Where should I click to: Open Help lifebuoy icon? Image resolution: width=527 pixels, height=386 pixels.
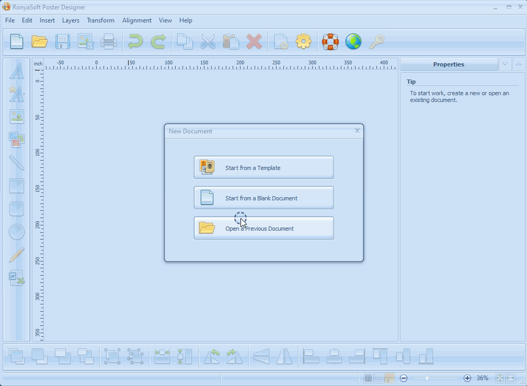330,42
